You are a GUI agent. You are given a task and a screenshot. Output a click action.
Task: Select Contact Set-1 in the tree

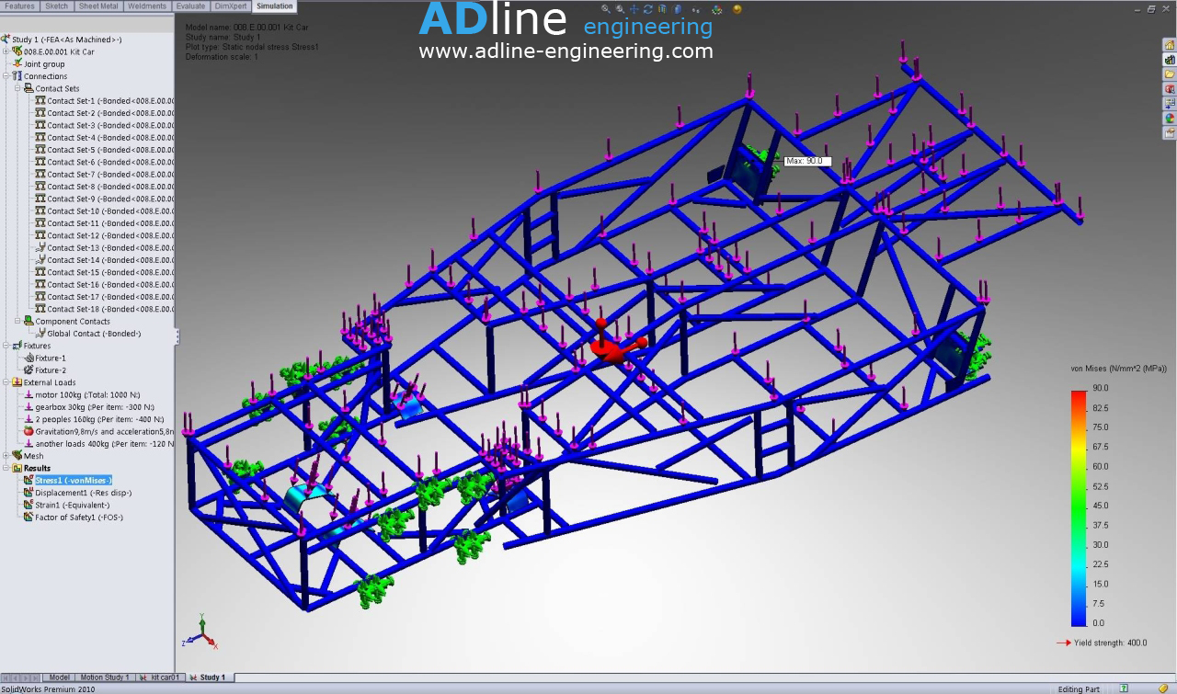tap(110, 101)
